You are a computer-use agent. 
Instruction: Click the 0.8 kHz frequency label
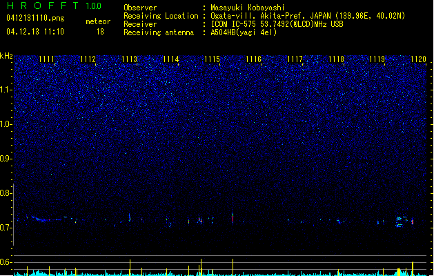pyautogui.click(x=6, y=193)
